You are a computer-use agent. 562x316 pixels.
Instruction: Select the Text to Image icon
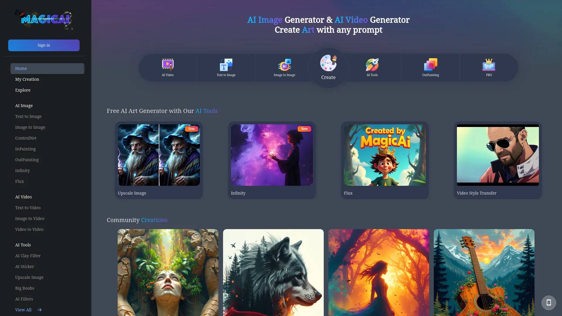[x=226, y=65]
